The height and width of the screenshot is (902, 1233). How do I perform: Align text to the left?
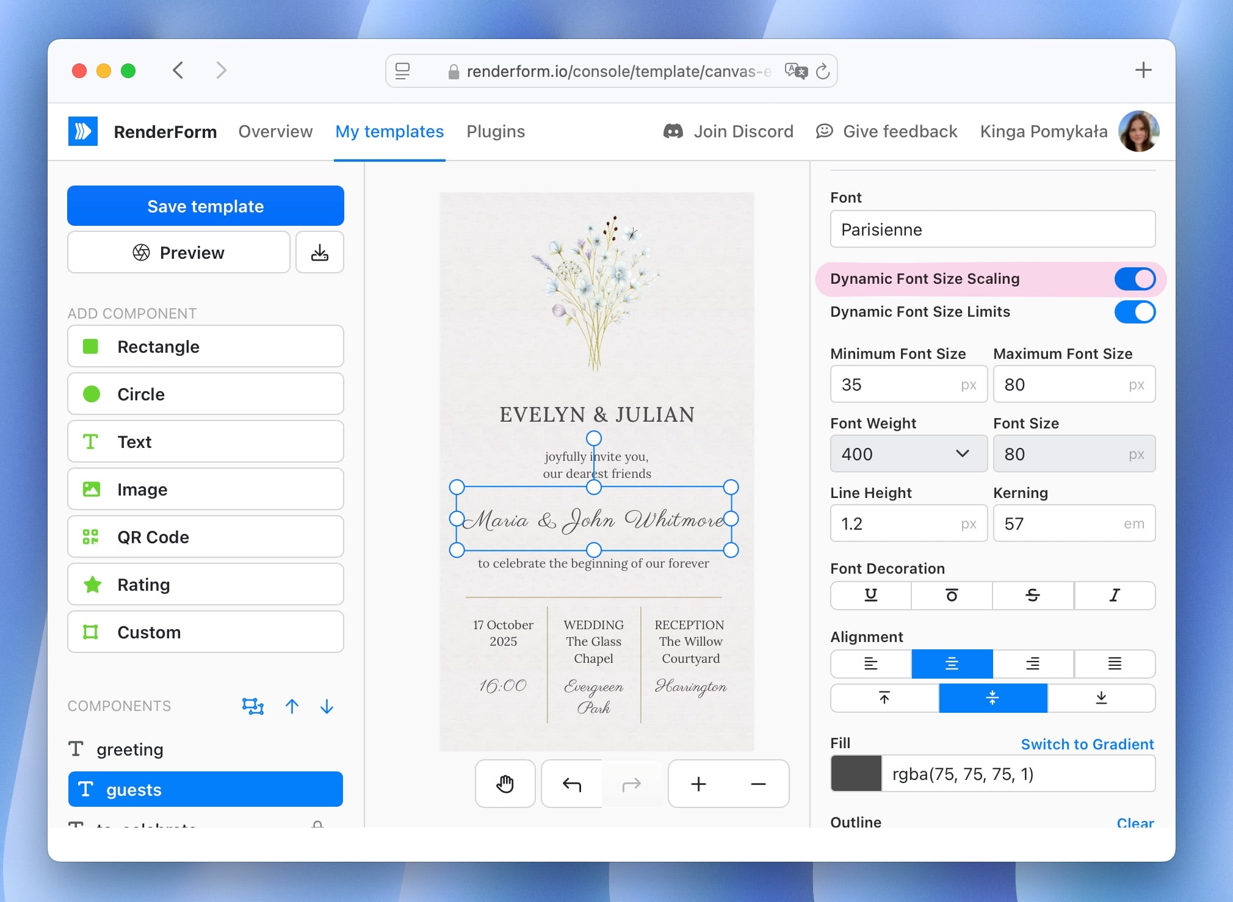[x=871, y=663]
